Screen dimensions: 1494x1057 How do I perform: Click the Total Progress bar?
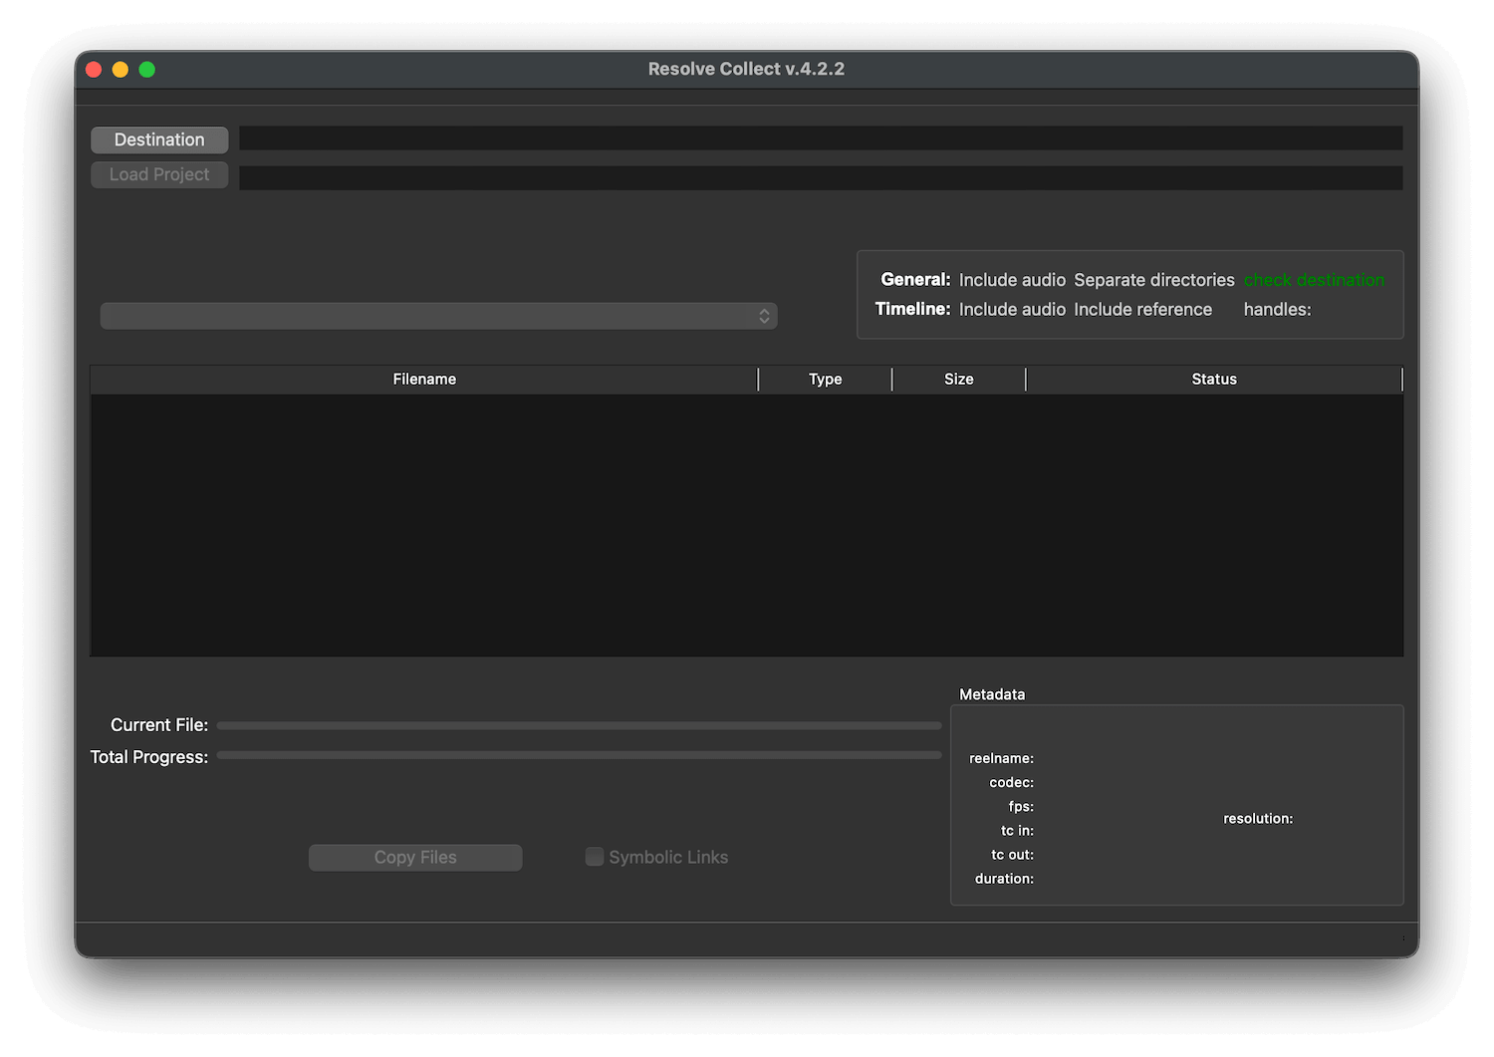(579, 755)
